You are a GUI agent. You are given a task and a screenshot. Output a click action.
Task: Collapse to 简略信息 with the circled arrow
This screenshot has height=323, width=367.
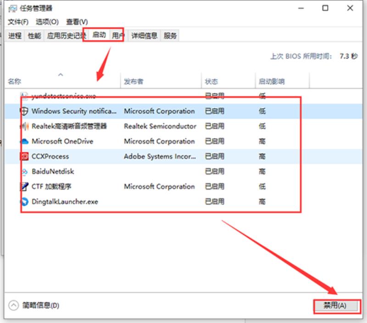[13, 305]
